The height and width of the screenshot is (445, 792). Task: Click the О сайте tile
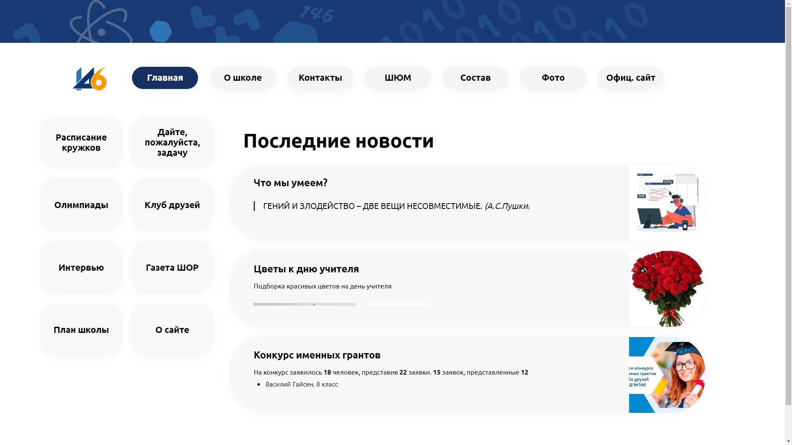tap(172, 330)
